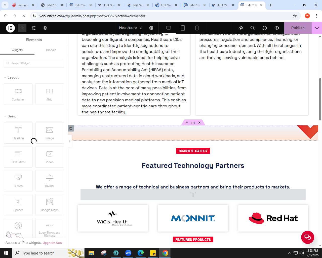Image resolution: width=322 pixels, height=258 pixels.
Task: Switch to the Edit "Re... browser tab
Action: 195,5
